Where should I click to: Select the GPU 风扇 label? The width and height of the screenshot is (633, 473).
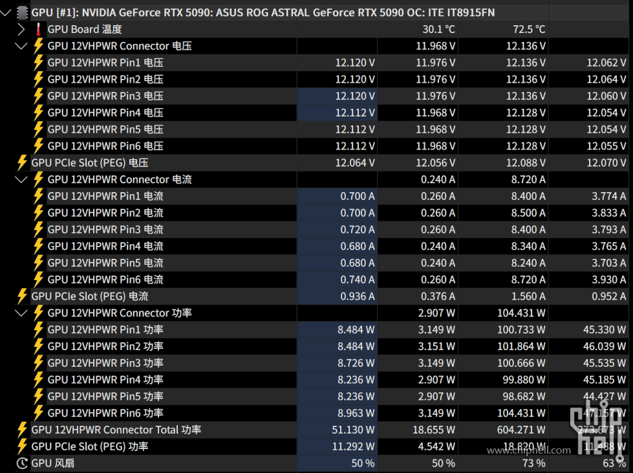[x=53, y=463]
